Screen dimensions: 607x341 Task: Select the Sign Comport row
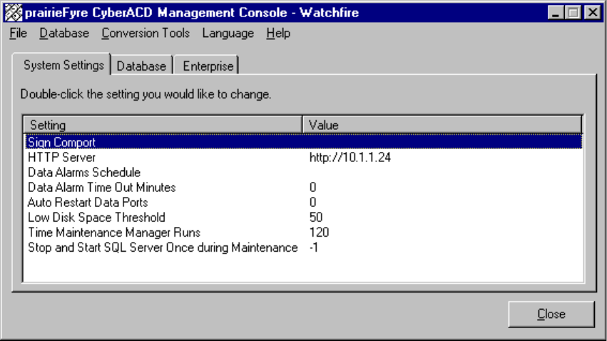click(304, 142)
